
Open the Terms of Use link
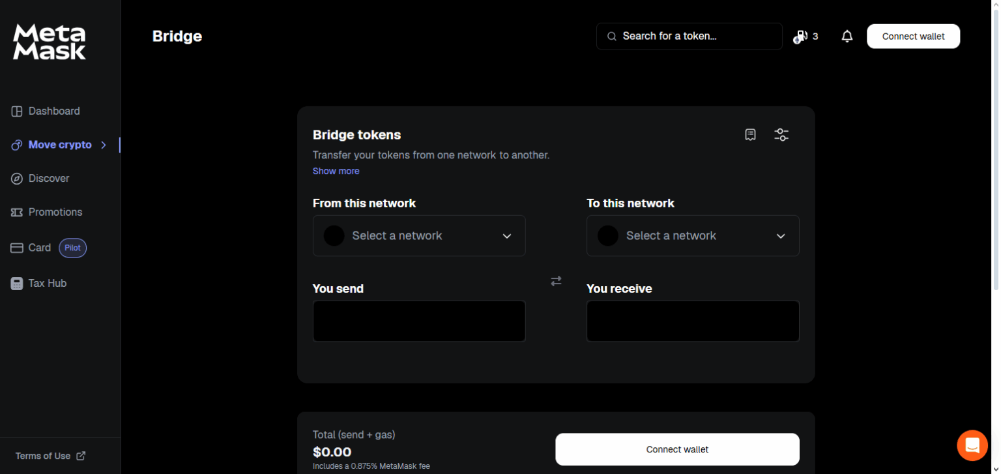coord(43,456)
